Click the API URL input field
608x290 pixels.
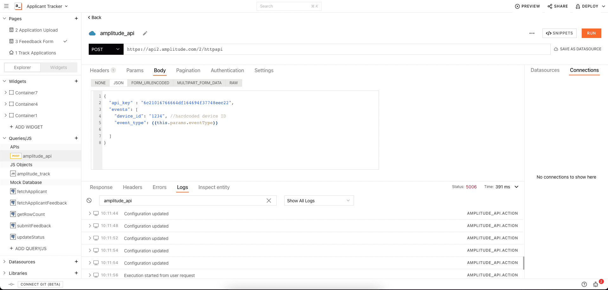point(336,49)
